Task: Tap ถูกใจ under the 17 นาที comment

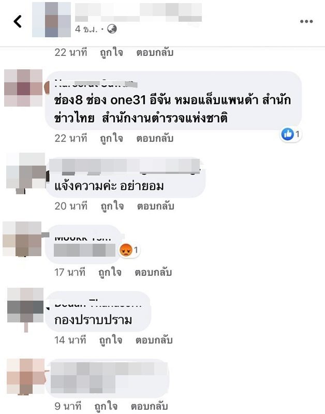Action: pos(110,272)
